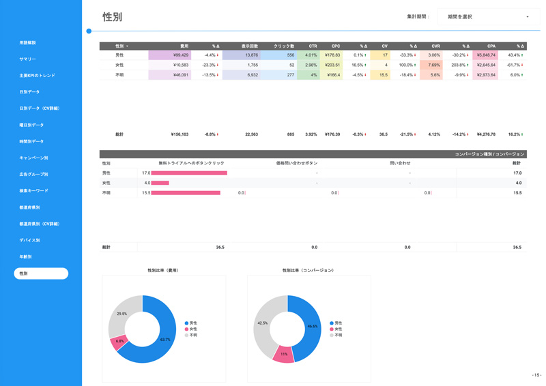
Task: Go to サマリー page
Action: [28, 59]
